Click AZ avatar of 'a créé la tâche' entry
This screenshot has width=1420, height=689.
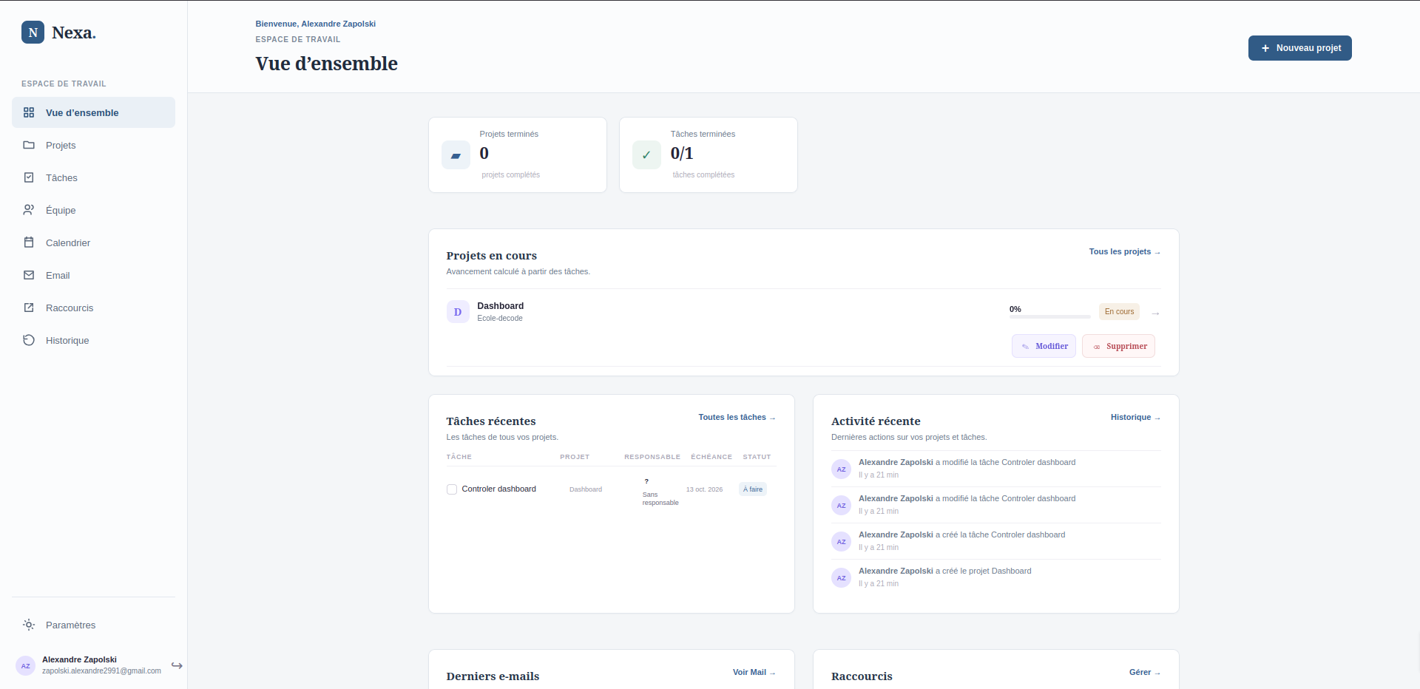coord(841,541)
